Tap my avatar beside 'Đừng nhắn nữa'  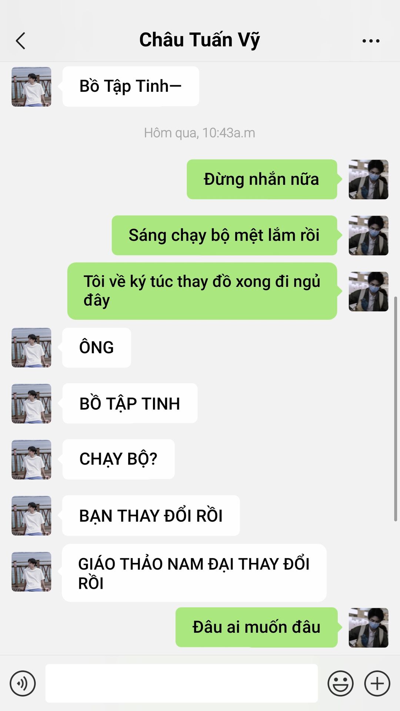tap(369, 180)
